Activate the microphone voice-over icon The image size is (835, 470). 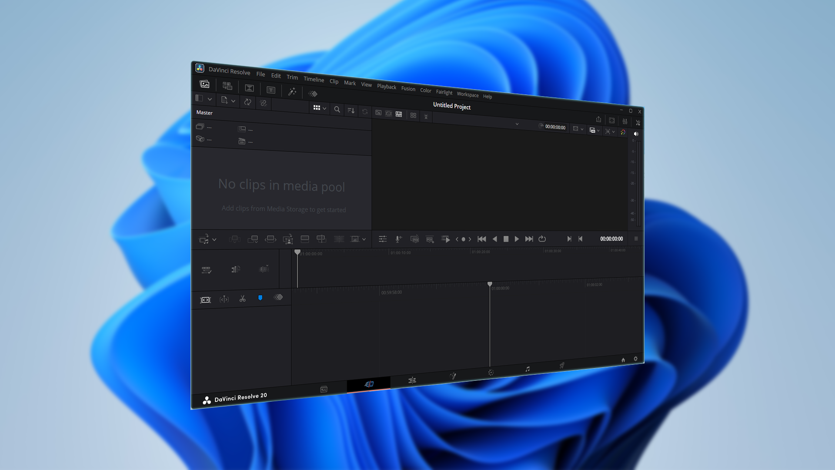coord(398,239)
